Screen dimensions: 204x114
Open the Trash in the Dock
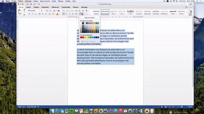coord(152,111)
